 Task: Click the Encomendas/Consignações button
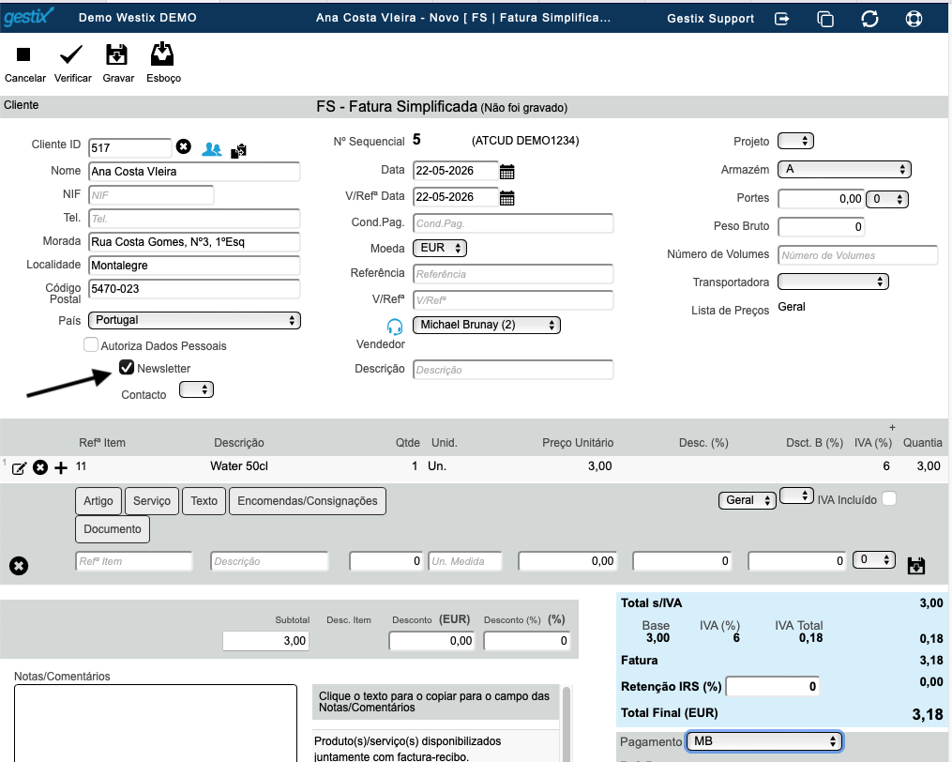coord(308,501)
